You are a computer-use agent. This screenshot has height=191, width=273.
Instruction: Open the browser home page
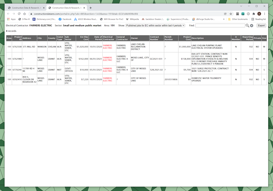[25, 14]
